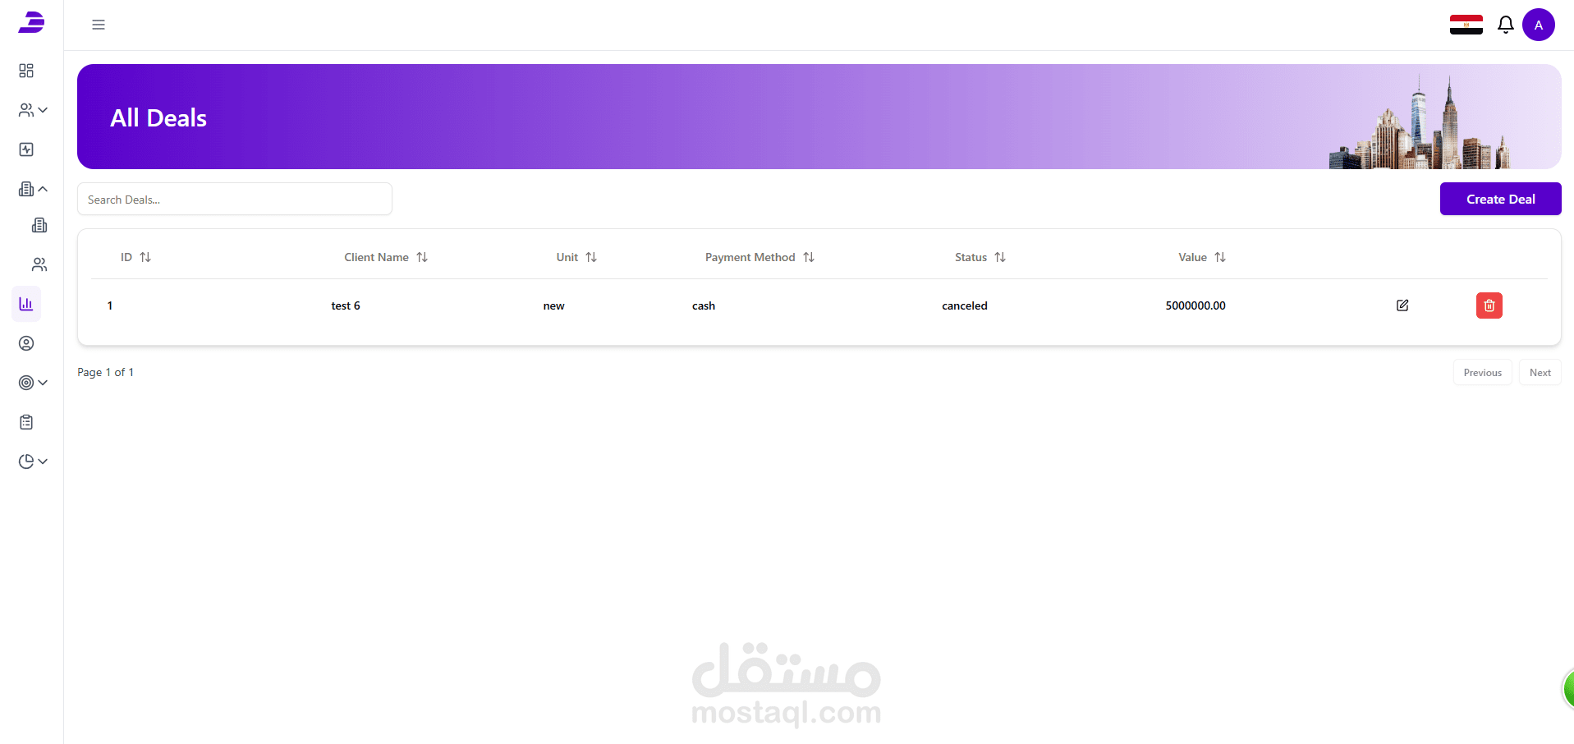Click the ID column header label

click(126, 257)
